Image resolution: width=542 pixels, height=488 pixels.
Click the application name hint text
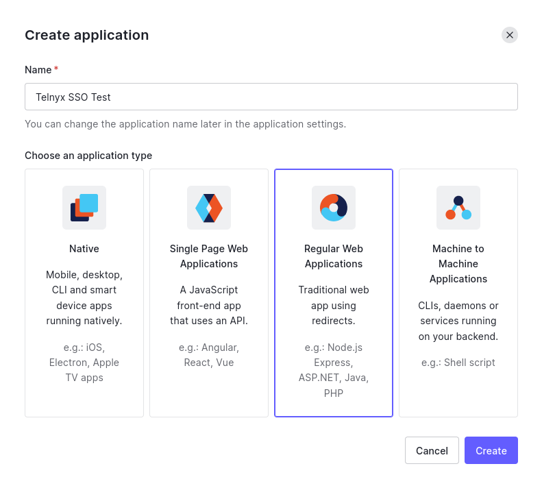tap(185, 124)
